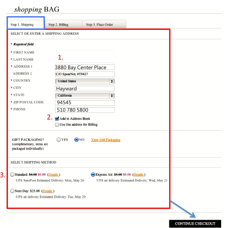This screenshot has height=228, width=232.
Task: Select YES for gift packaging
Action: click(59, 140)
